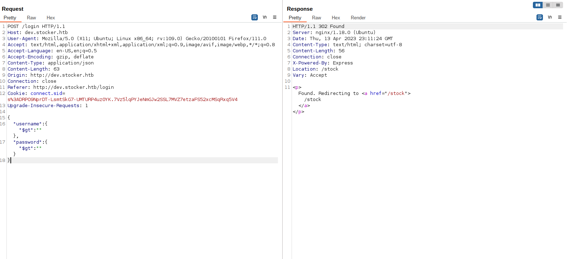Switch to the Request Hex tab

click(x=51, y=18)
